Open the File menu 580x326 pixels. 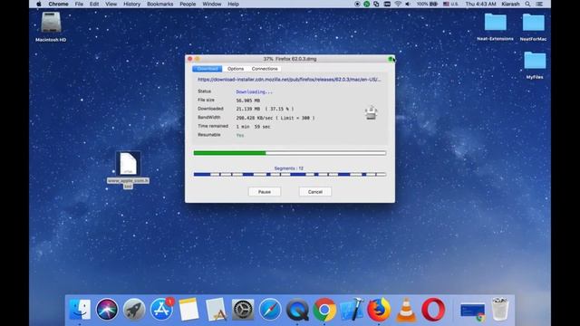tap(79, 4)
